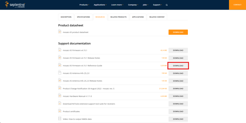
Task: Download mosaic-X5 Antenna Info 25.2.0
Action: click(x=178, y=73)
